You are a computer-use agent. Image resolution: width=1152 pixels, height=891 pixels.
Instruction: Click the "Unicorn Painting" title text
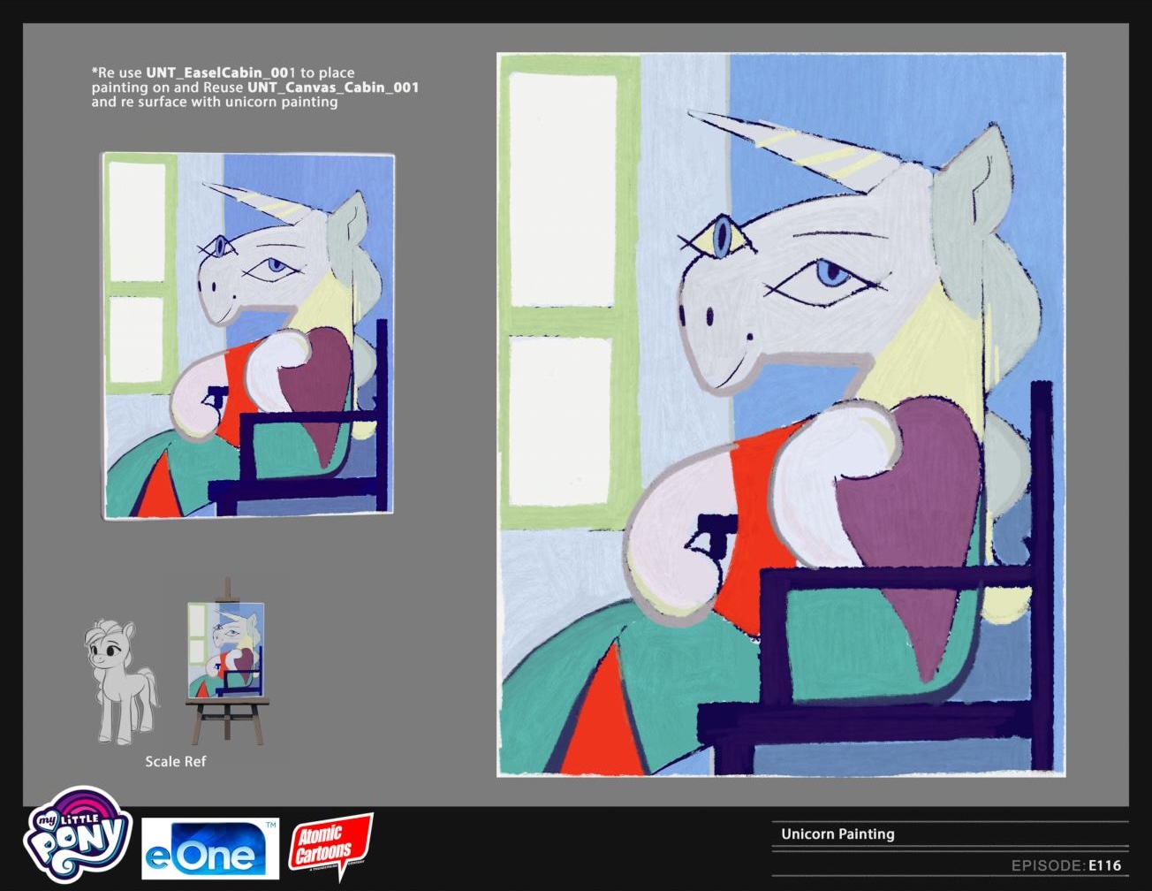tap(837, 834)
